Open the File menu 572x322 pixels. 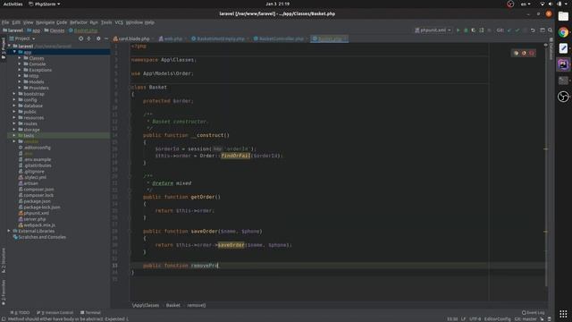coord(5,22)
